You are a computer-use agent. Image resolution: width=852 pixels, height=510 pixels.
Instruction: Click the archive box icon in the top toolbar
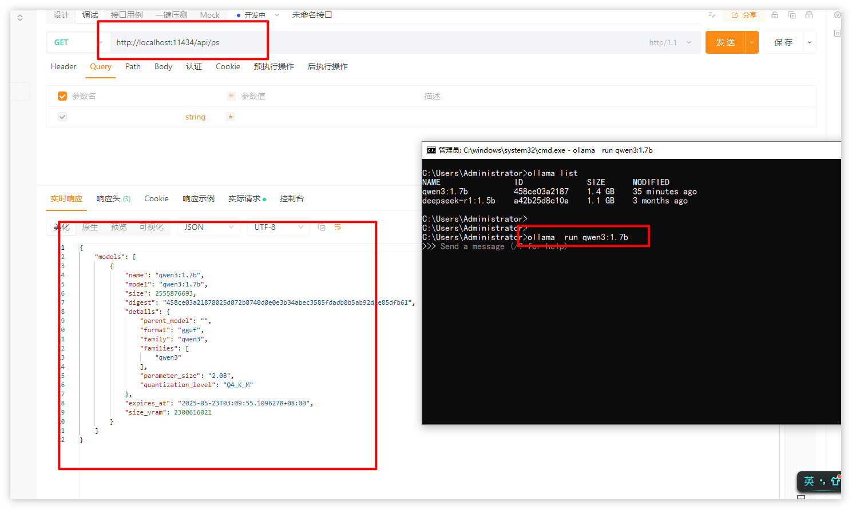(809, 15)
